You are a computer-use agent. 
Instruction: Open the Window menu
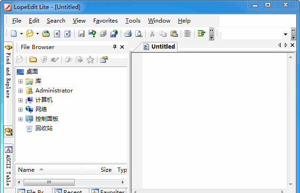pos(159,21)
